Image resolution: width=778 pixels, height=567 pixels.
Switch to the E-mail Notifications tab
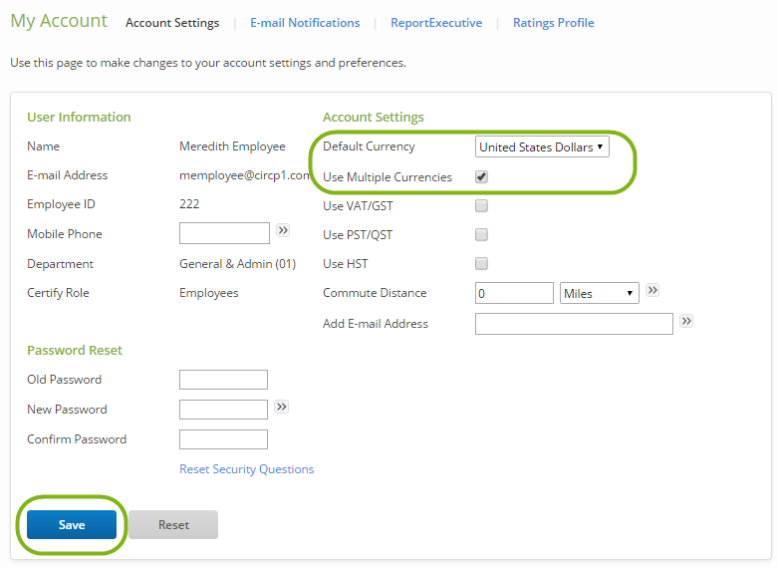pos(305,23)
